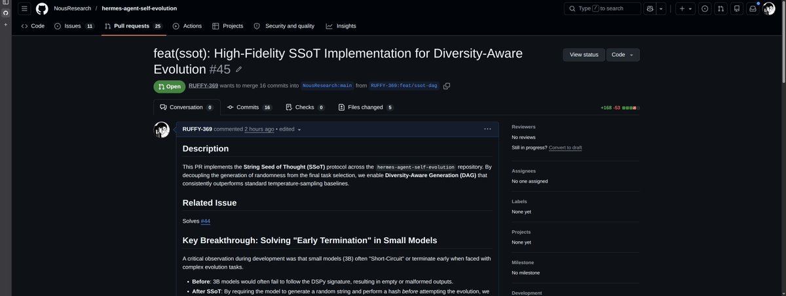Add new tab in browser sidebar
786x296 pixels.
tap(5, 24)
